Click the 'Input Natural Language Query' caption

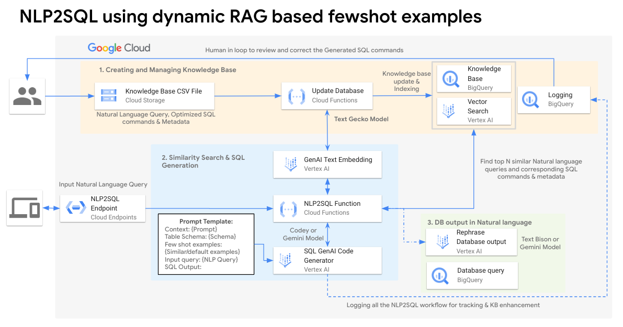103,184
